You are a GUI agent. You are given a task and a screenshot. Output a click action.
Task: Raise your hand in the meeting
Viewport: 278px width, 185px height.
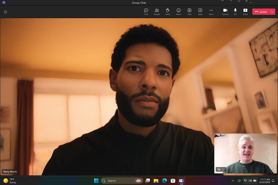tap(168, 11)
